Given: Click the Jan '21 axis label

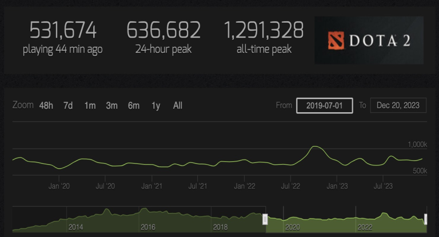Looking at the screenshot, I should [151, 186].
